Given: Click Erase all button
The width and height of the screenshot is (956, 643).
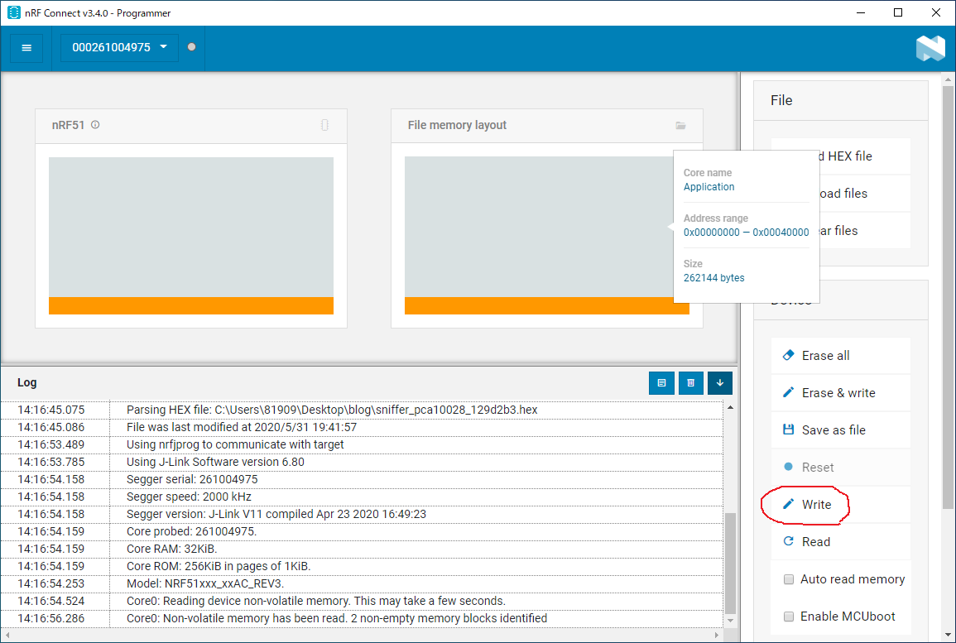Looking at the screenshot, I should (841, 355).
